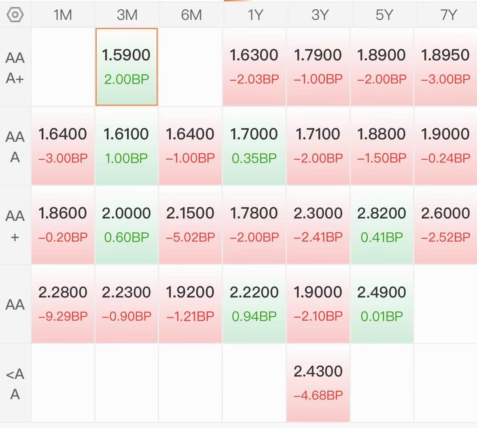Open the hexagon settings icon

point(15,15)
